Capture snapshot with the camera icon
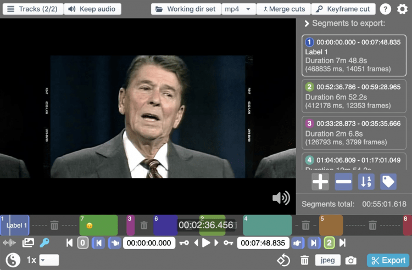This screenshot has width=412, height=270. pos(351,261)
